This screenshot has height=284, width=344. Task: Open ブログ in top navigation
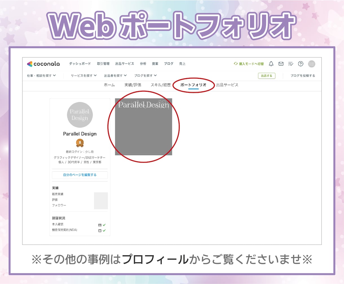pyautogui.click(x=169, y=64)
